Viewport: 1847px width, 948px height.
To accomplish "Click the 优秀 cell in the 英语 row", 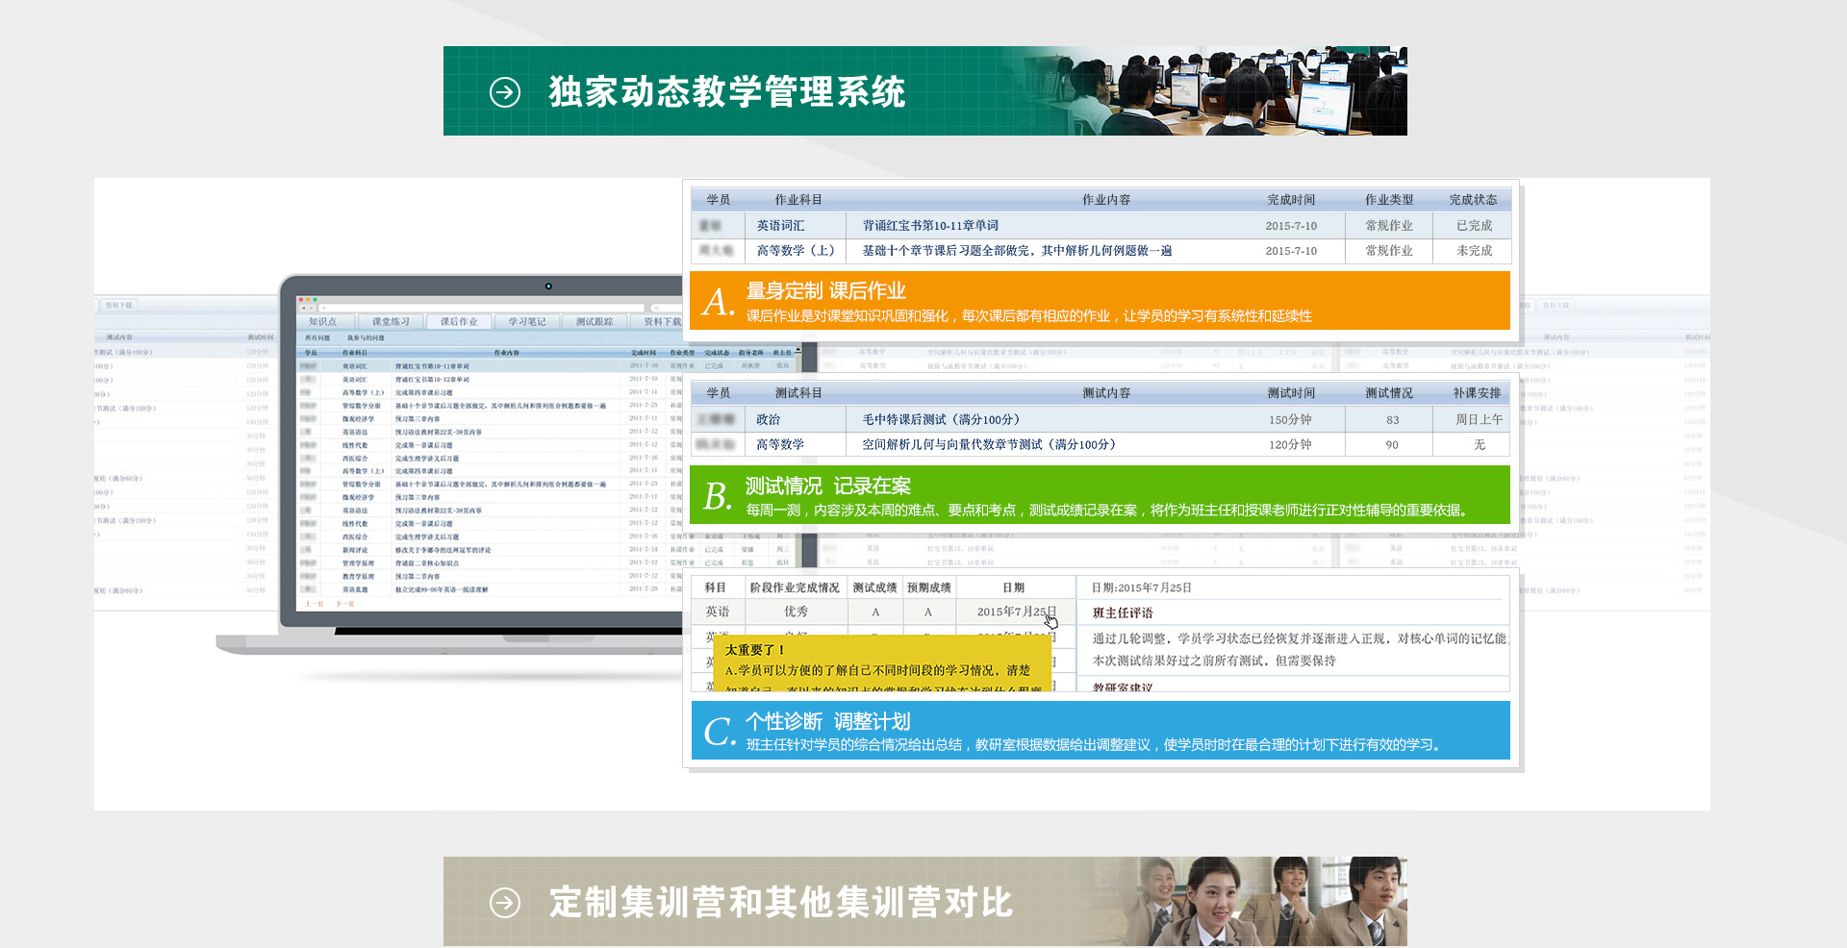I will coord(796,611).
